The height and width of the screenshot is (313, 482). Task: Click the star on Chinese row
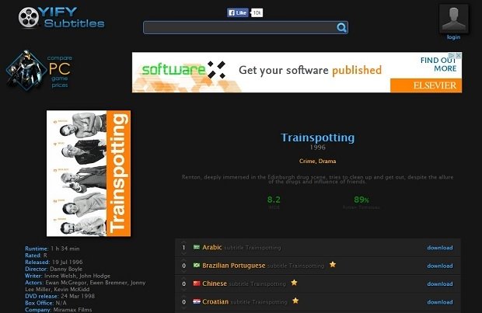point(294,282)
